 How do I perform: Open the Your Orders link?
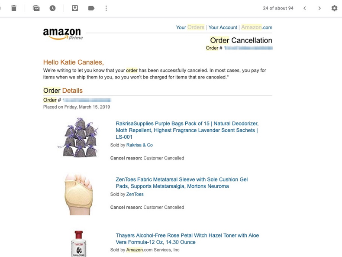click(190, 27)
